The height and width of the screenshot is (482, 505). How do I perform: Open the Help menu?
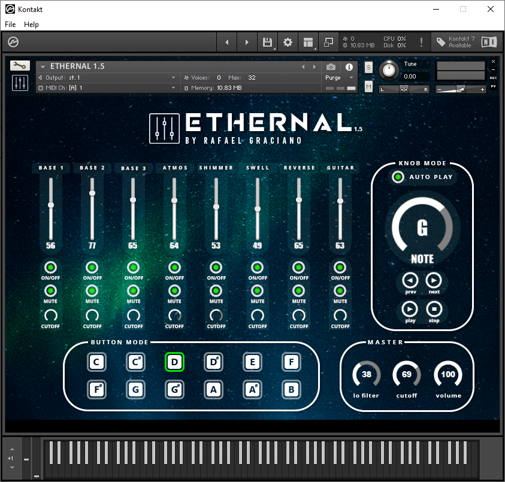(31, 25)
